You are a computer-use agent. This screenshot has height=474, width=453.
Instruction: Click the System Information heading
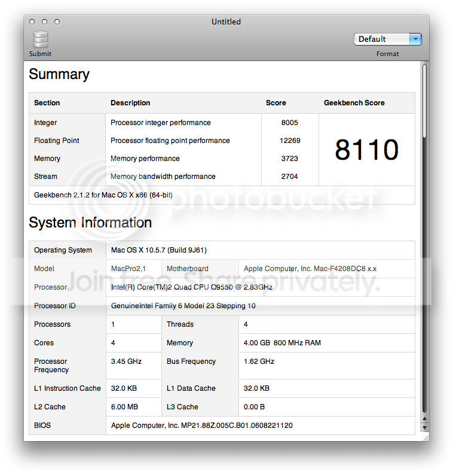click(90, 223)
